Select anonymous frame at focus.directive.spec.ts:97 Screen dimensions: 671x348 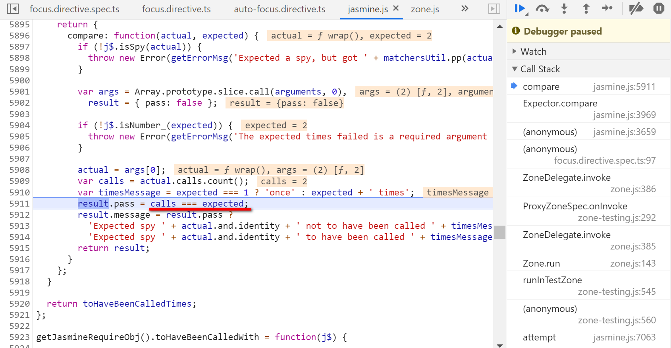(x=589, y=155)
